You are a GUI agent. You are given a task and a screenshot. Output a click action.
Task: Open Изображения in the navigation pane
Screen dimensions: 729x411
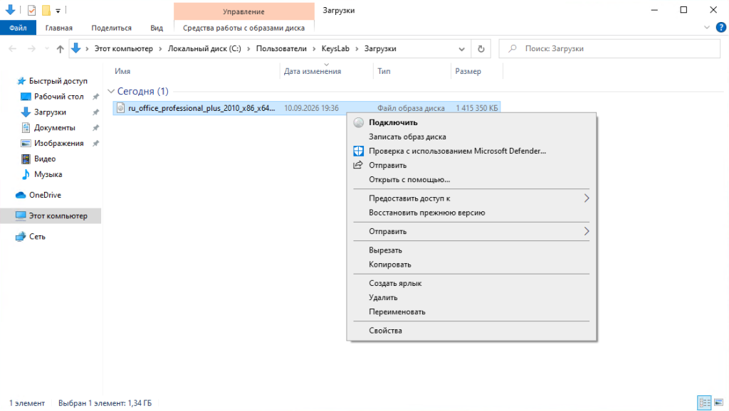point(58,144)
